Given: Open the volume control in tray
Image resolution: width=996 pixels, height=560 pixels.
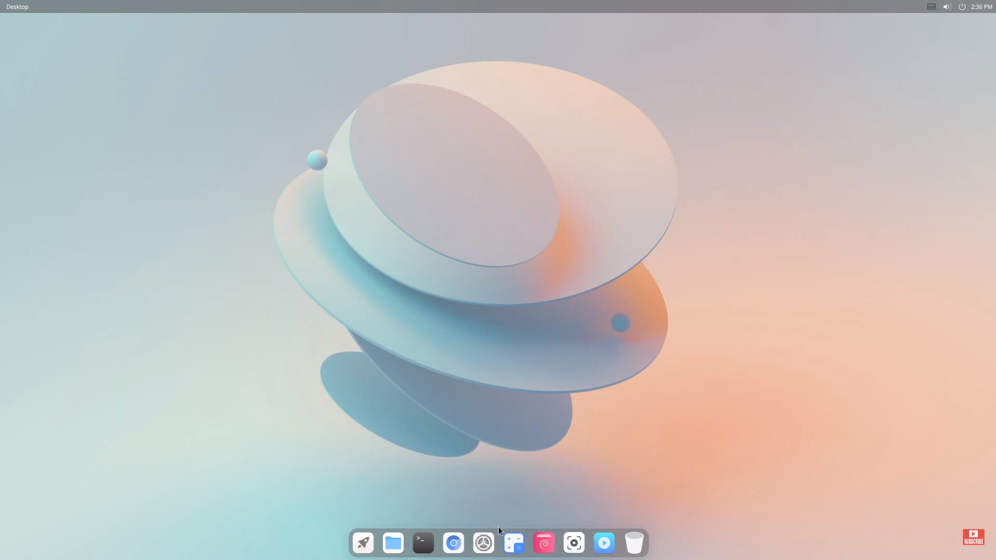Looking at the screenshot, I should click(947, 7).
